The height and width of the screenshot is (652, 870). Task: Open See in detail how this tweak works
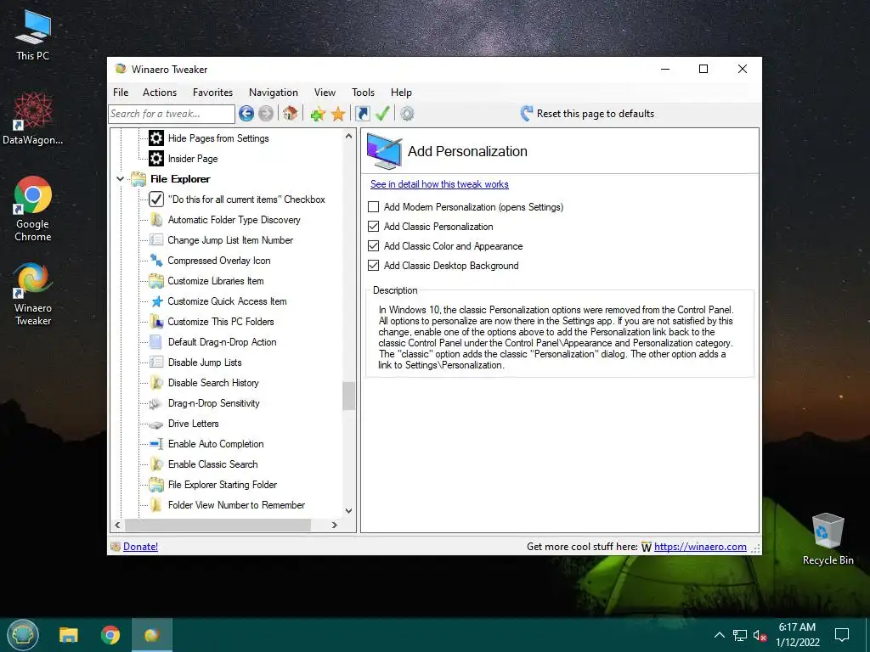tap(439, 184)
